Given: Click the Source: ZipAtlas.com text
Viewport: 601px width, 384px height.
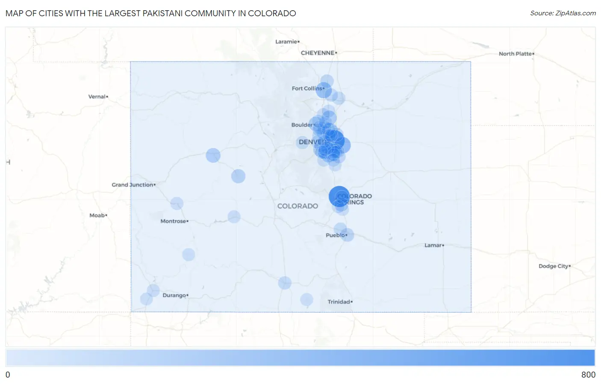Looking at the screenshot, I should click(563, 13).
